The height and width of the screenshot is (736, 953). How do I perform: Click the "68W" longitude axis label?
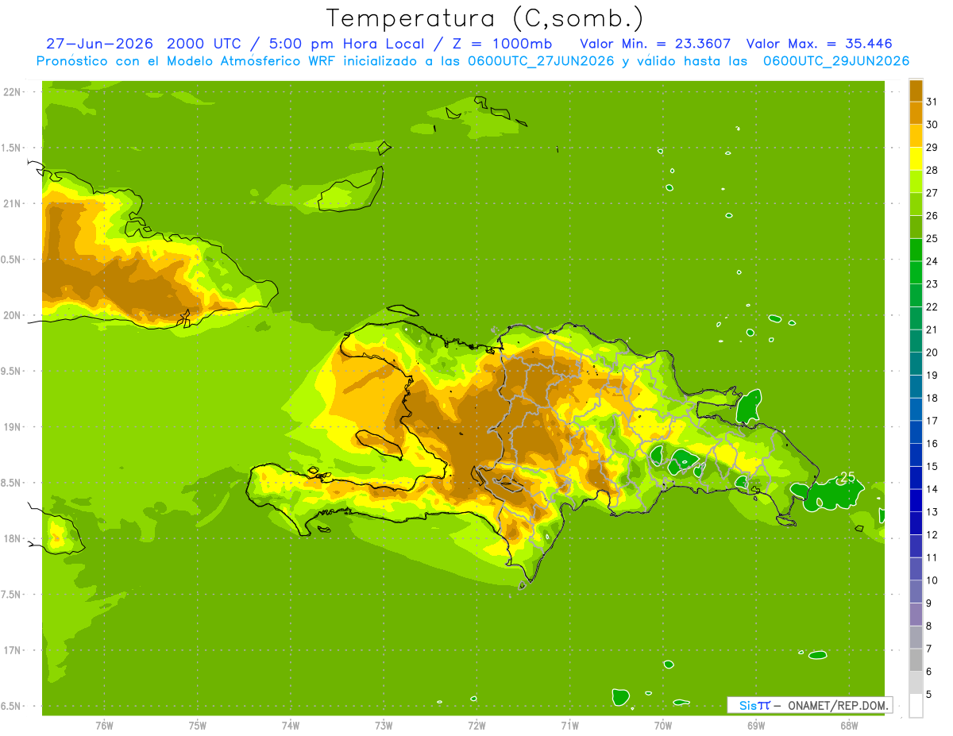(848, 726)
